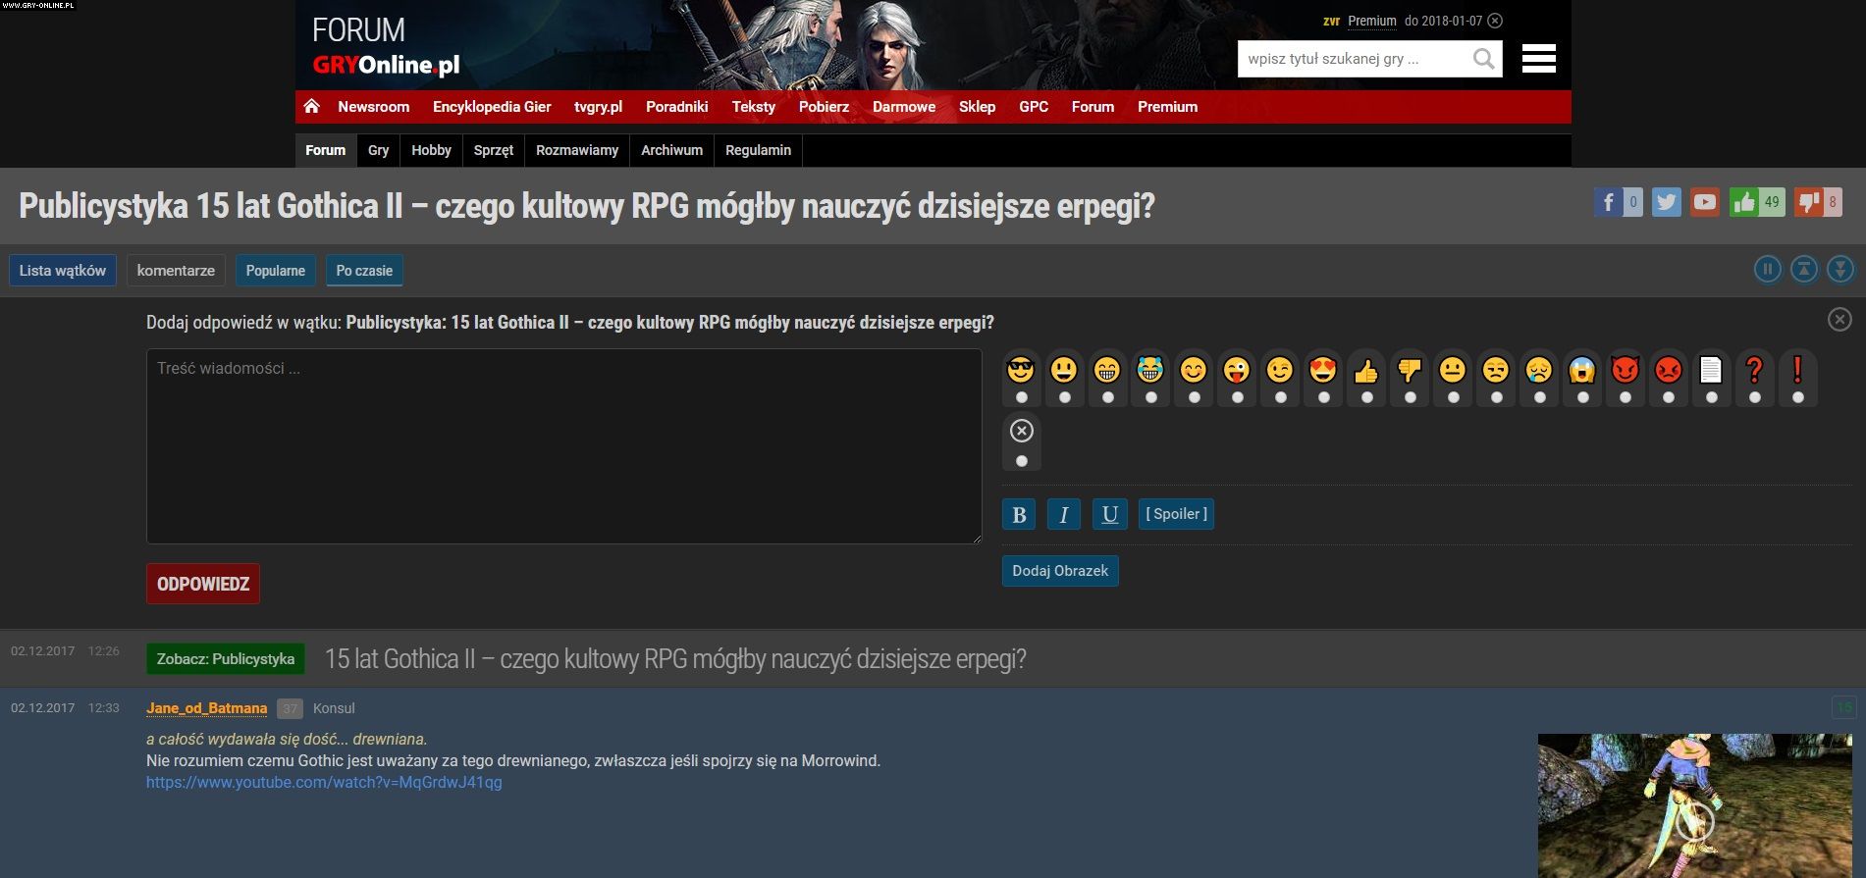Share the thread on Facebook
This screenshot has width=1866, height=878.
pos(1607,202)
